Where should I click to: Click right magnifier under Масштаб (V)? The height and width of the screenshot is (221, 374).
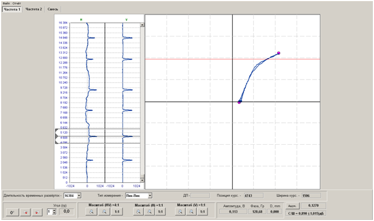click(x=191, y=211)
